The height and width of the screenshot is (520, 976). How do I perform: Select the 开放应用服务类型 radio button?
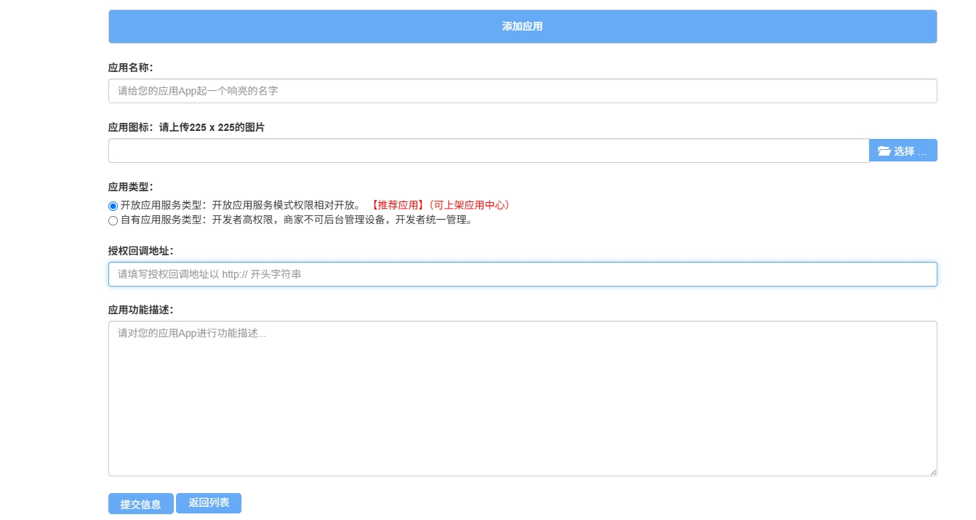click(x=113, y=206)
